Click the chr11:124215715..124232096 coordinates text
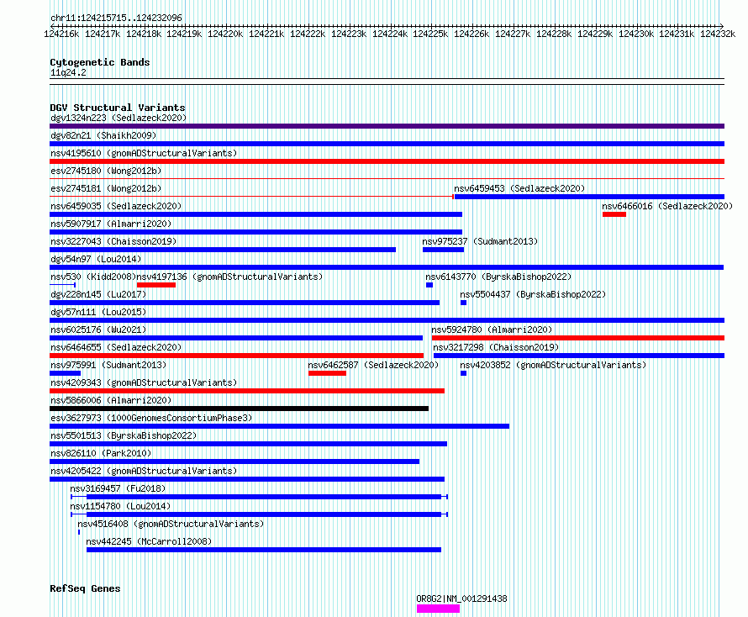748x617 pixels. [116, 18]
